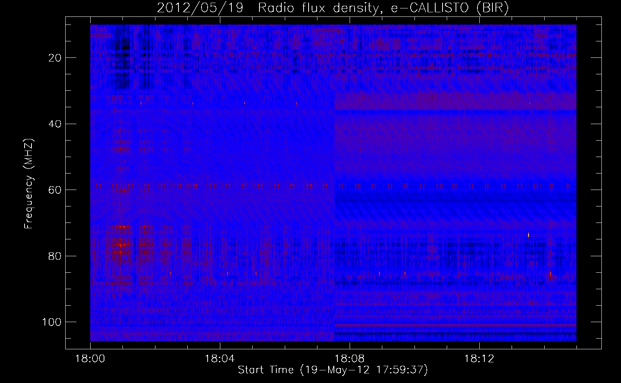
Task: Click the 18:08 time tick label
Action: point(350,359)
